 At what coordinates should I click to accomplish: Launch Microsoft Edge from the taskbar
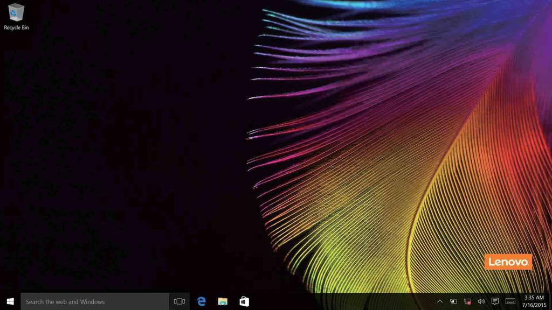point(202,301)
